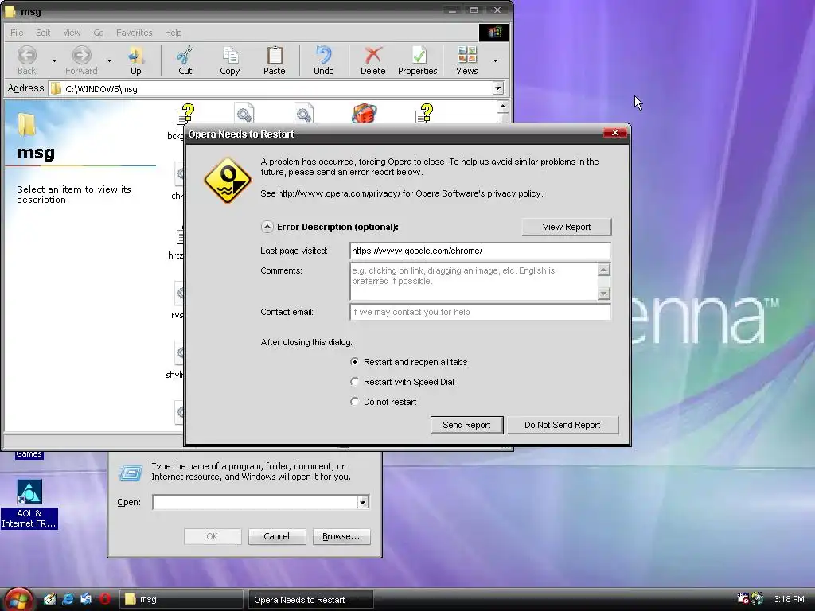Click Opera Needs to Restart taskbar button
The height and width of the screenshot is (611, 815).
tap(311, 600)
